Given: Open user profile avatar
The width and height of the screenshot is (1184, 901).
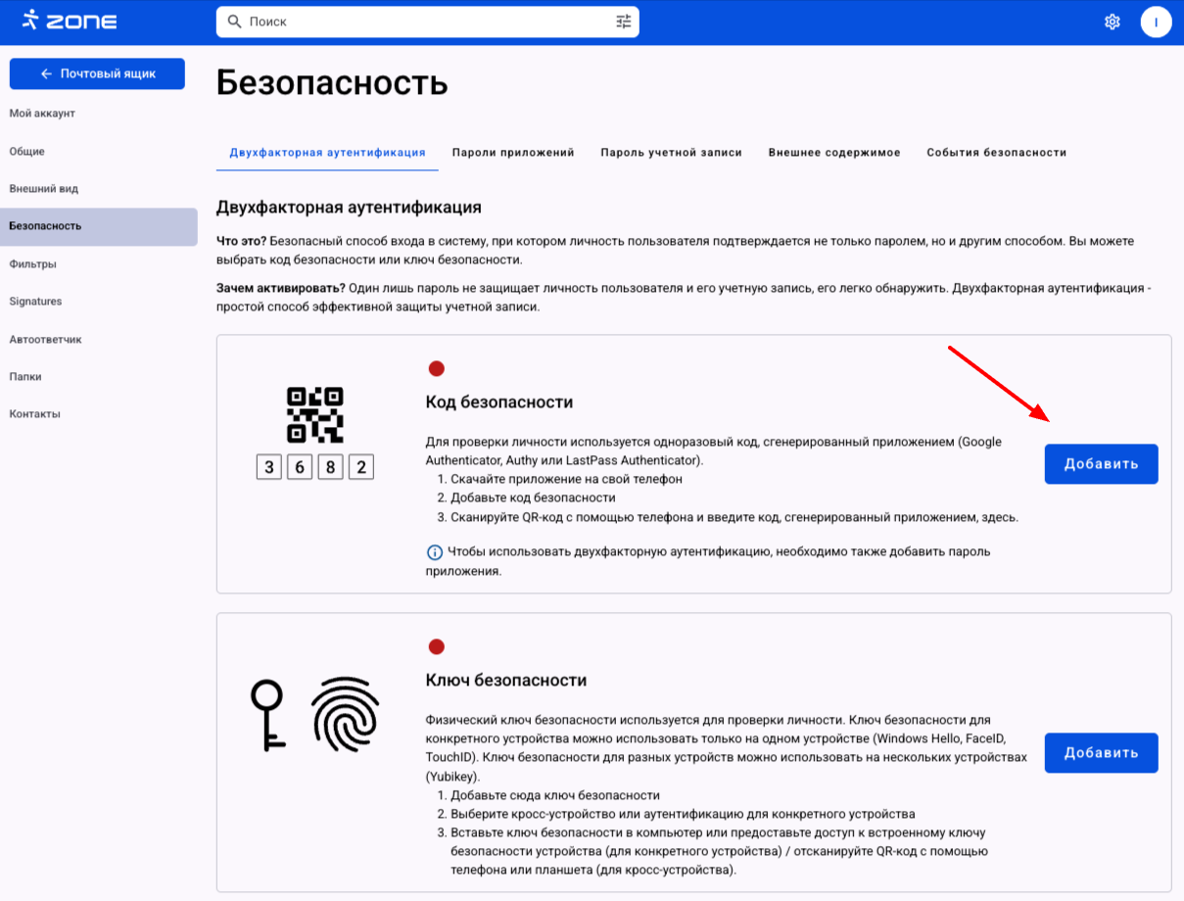Looking at the screenshot, I should [x=1156, y=22].
